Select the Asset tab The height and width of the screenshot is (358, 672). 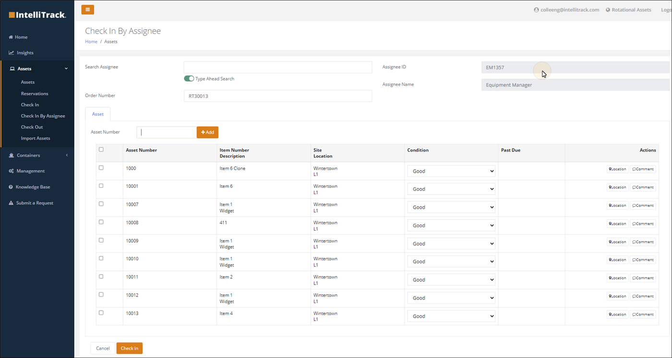[x=98, y=114]
